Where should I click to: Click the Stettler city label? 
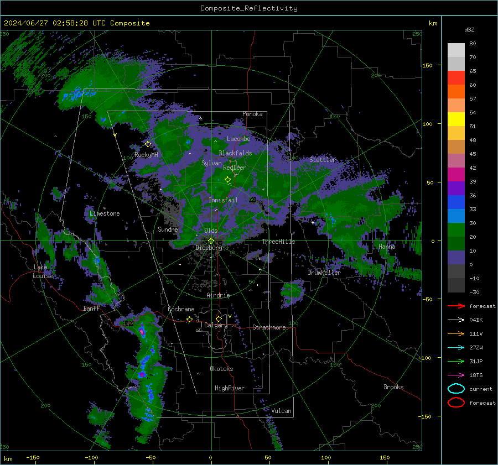tap(323, 160)
